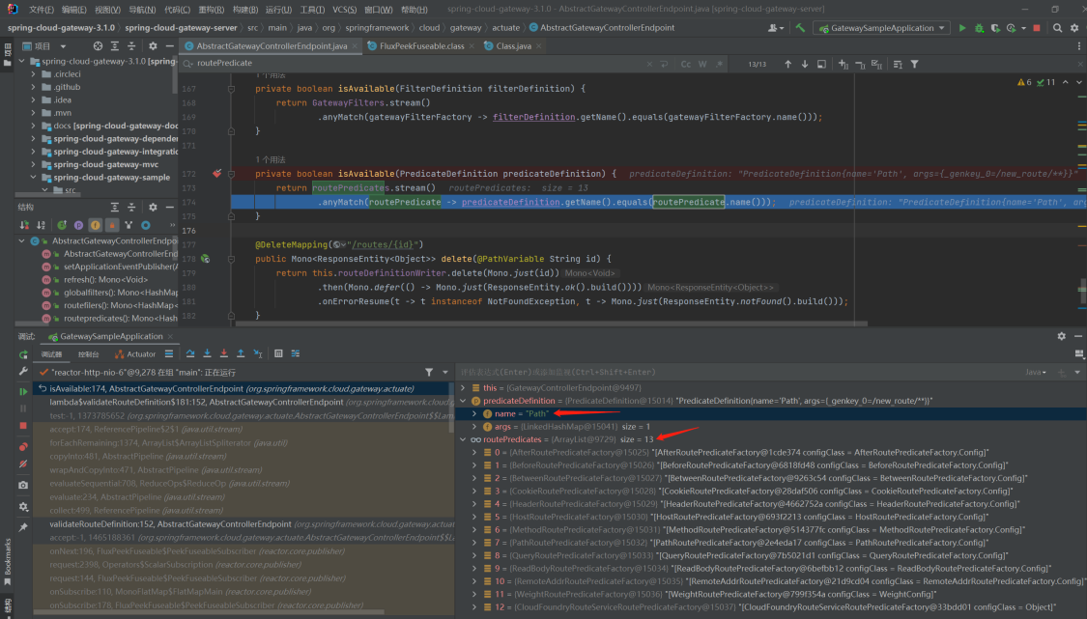Click spring-cloud-gateway-server breadcrumb
Screen dimensions: 1087x619
181,28
